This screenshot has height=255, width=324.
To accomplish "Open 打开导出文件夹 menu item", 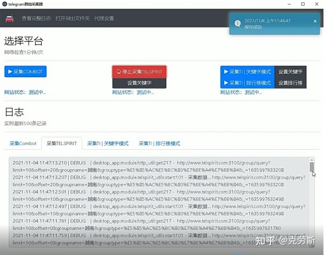I will pyautogui.click(x=72, y=18).
